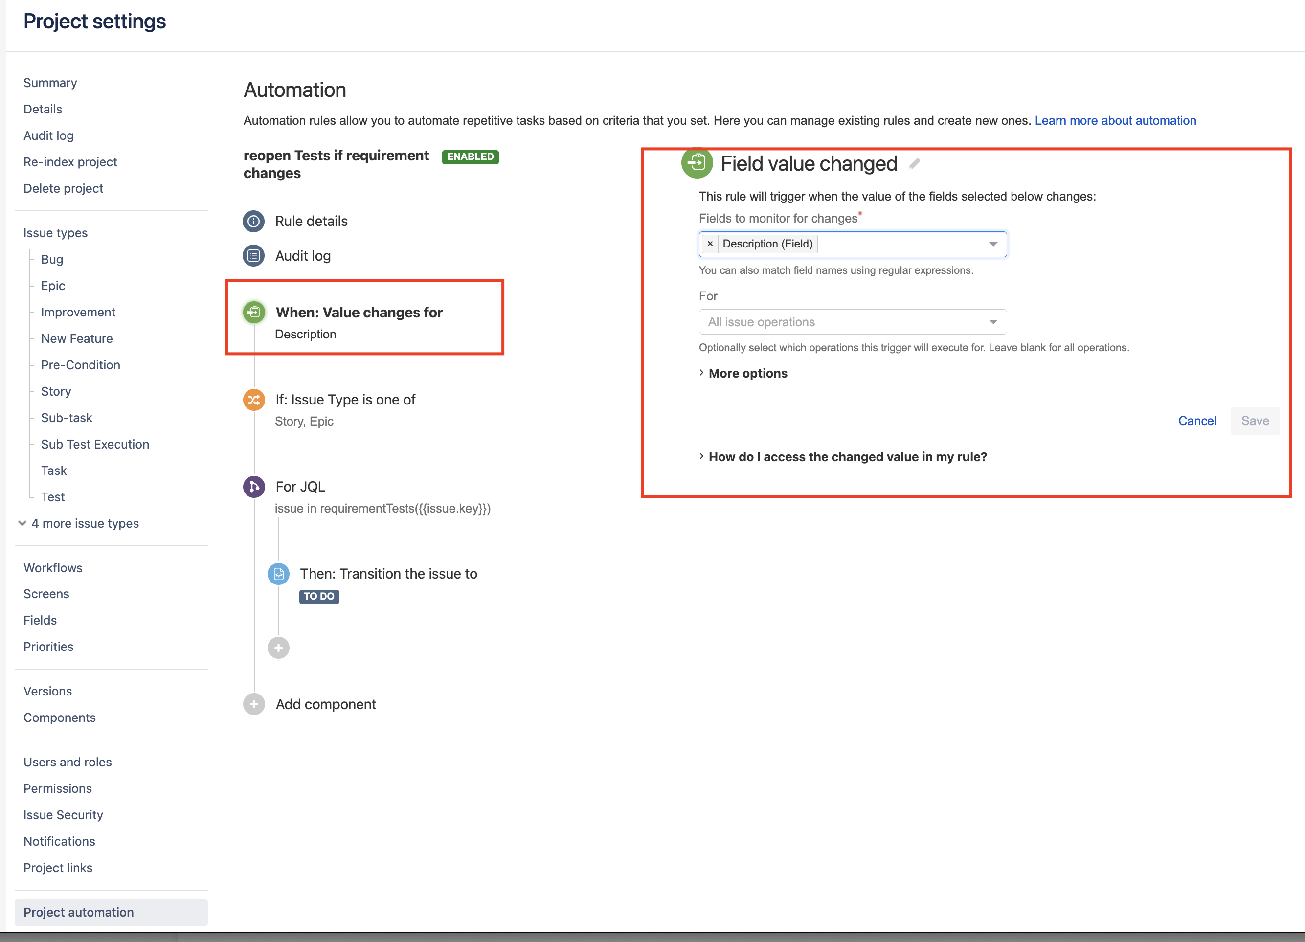Open the Audit log list icon in rule

254,256
